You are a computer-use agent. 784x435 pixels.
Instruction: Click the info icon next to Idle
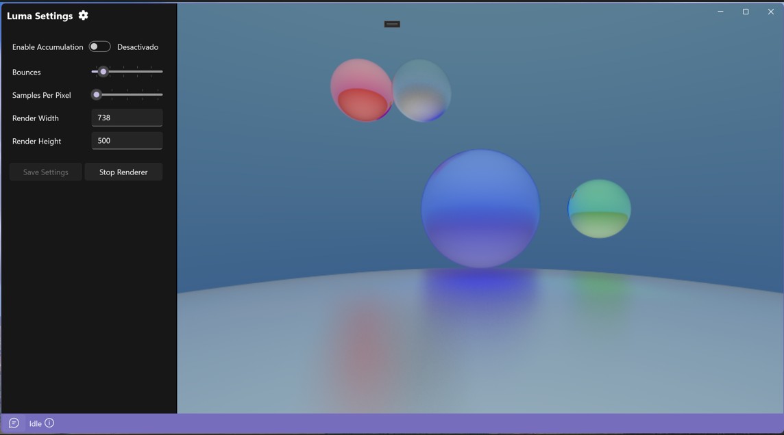point(49,423)
